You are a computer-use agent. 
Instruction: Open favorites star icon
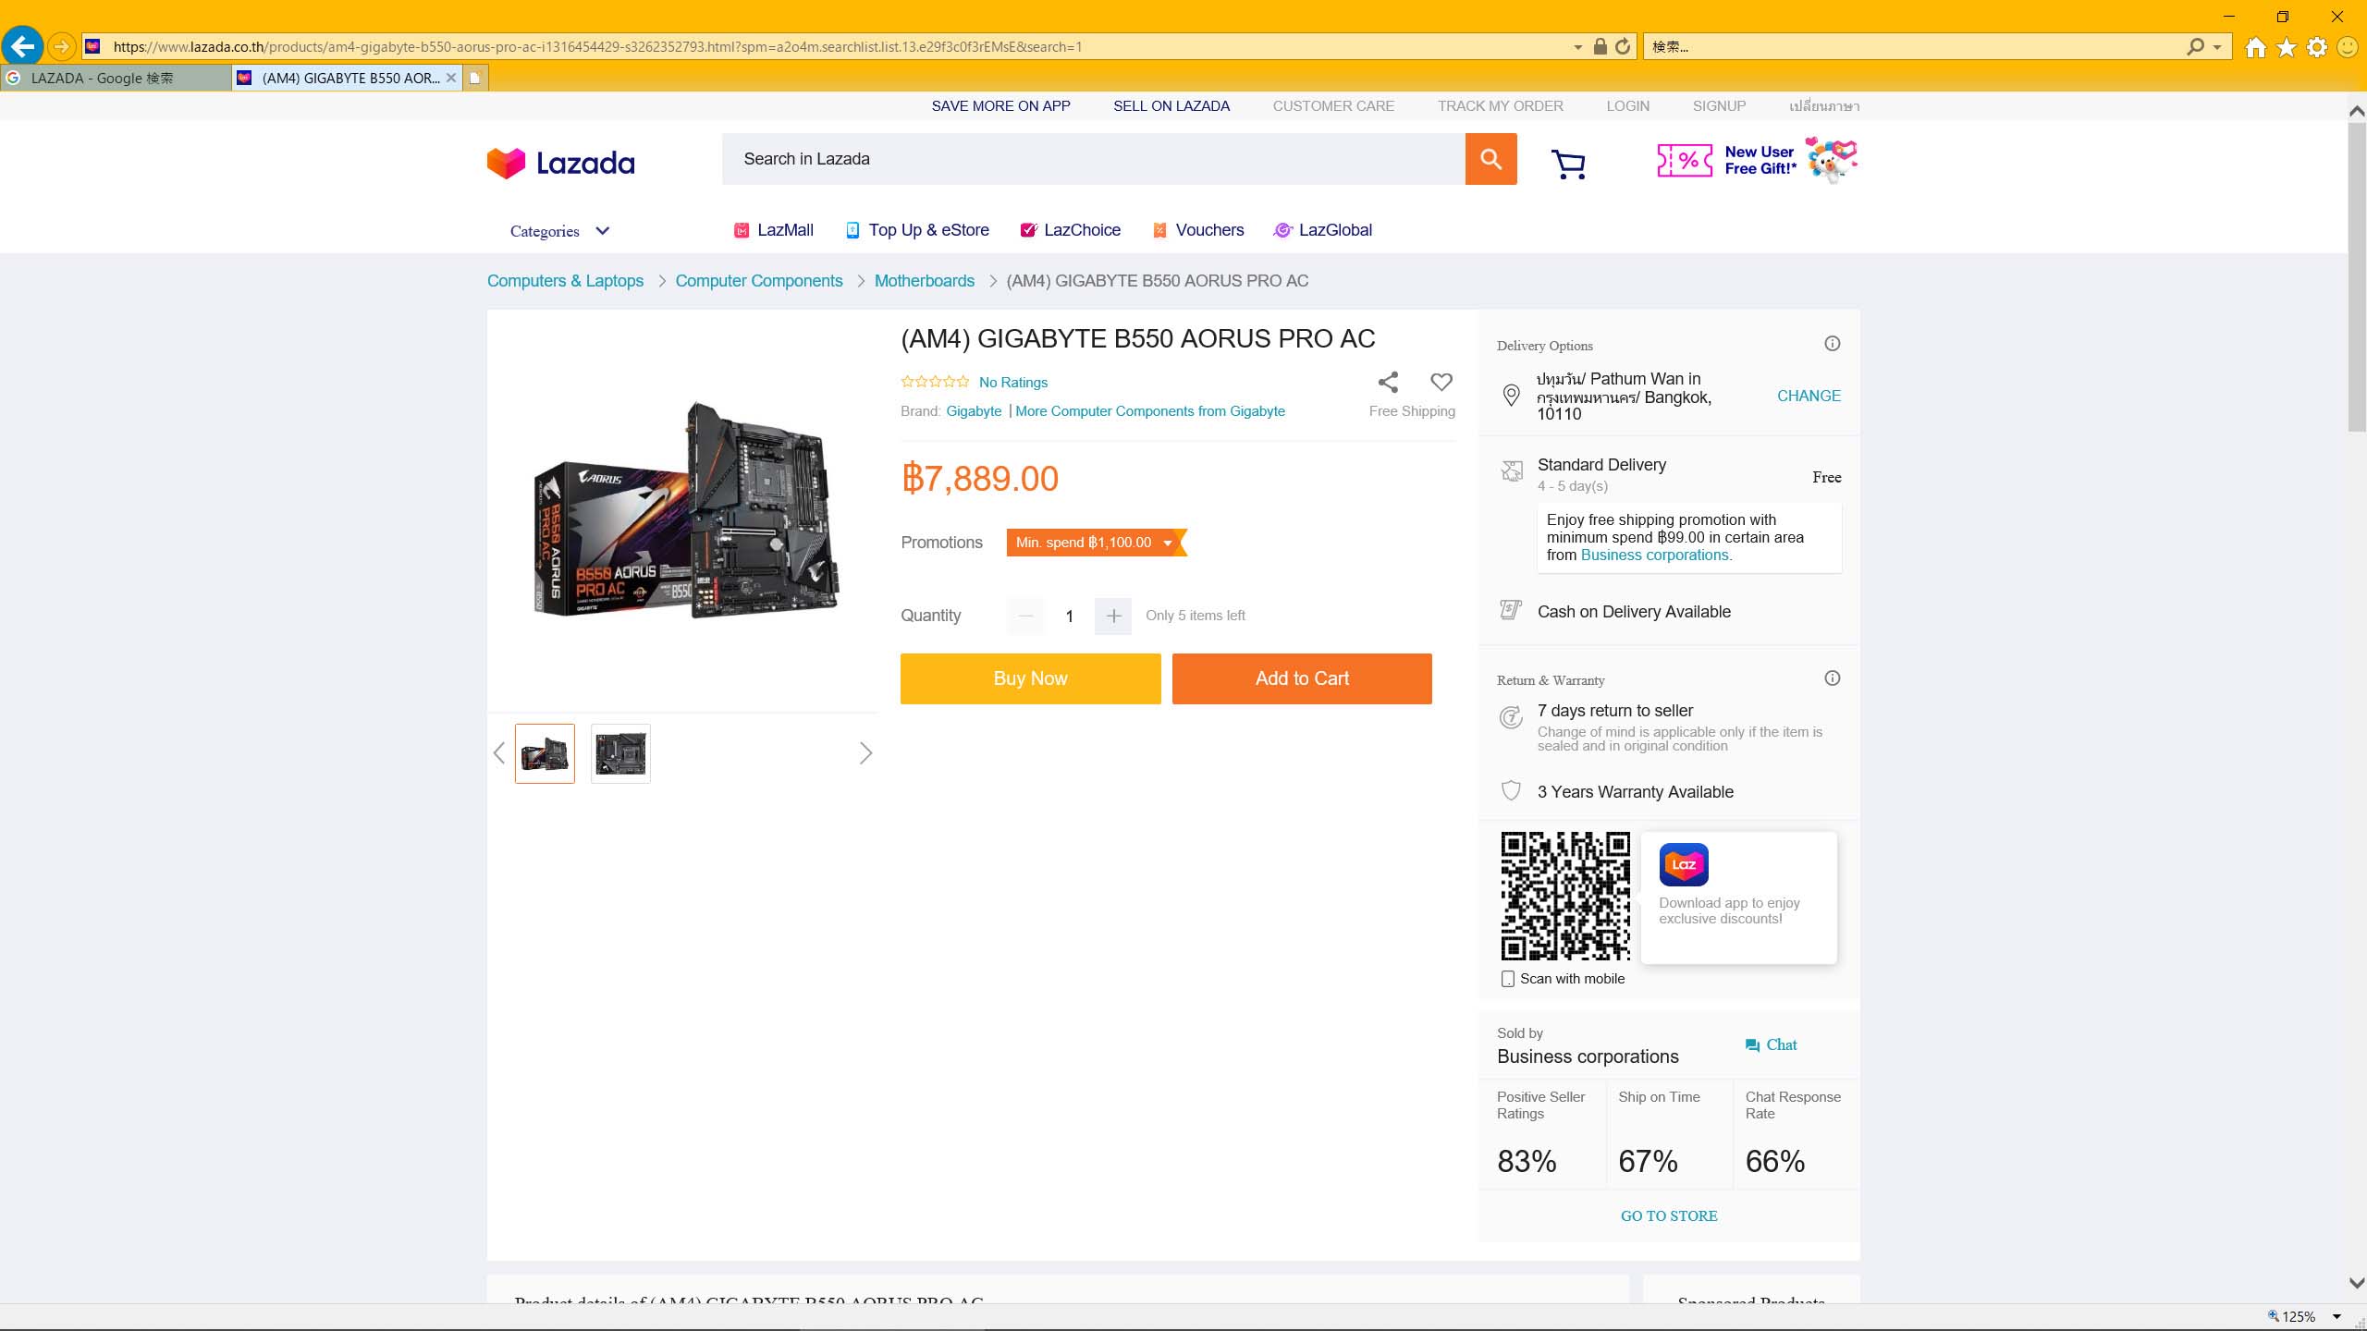[x=2287, y=47]
